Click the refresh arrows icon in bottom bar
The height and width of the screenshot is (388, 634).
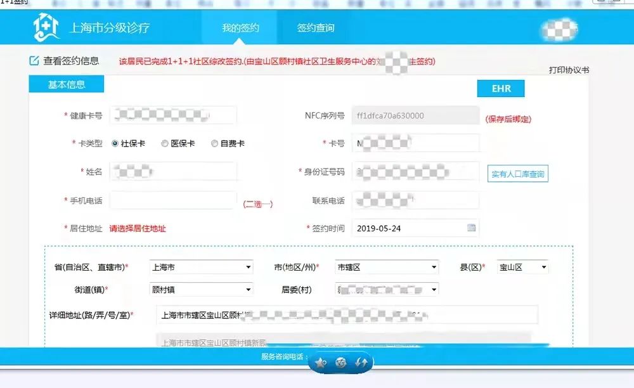click(x=361, y=363)
